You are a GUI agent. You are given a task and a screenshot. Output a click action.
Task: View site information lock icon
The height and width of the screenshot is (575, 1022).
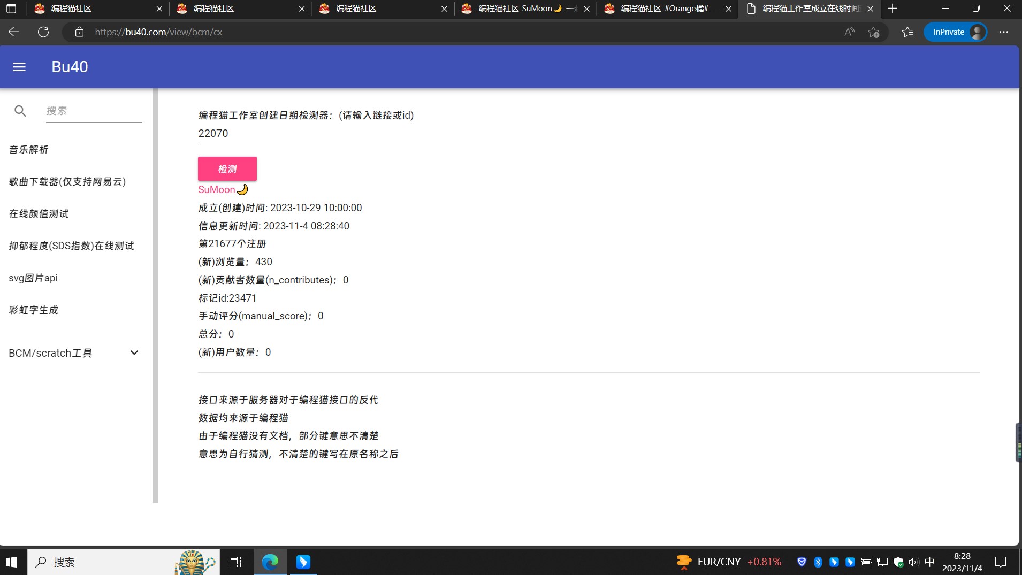click(x=79, y=32)
